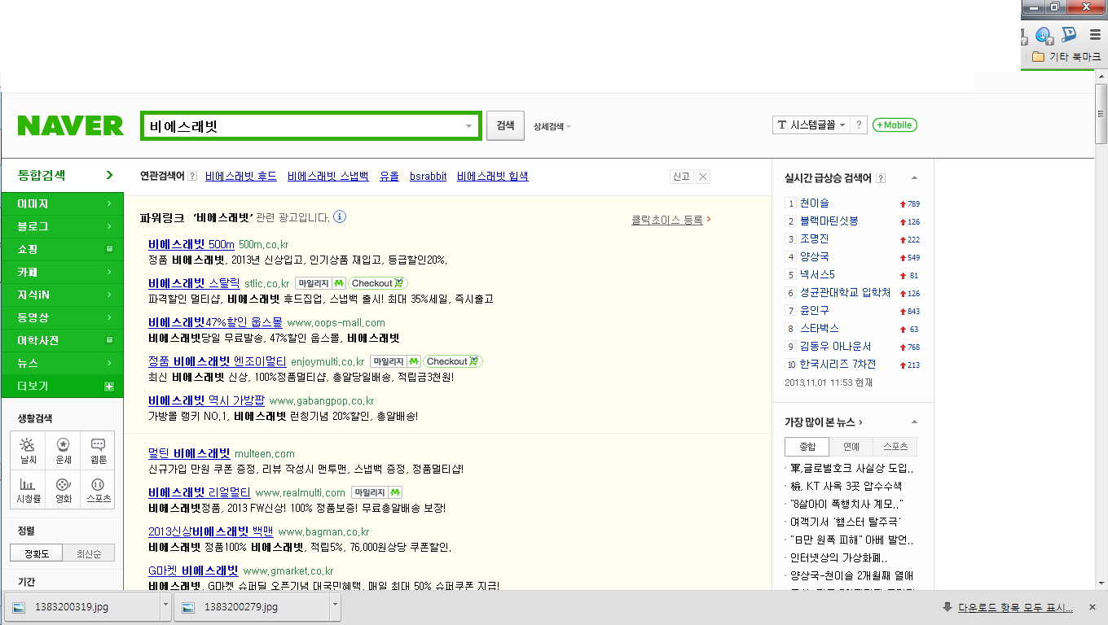This screenshot has width=1108, height=625.
Task: Click the blue download extension icon
Action: pos(1043,35)
